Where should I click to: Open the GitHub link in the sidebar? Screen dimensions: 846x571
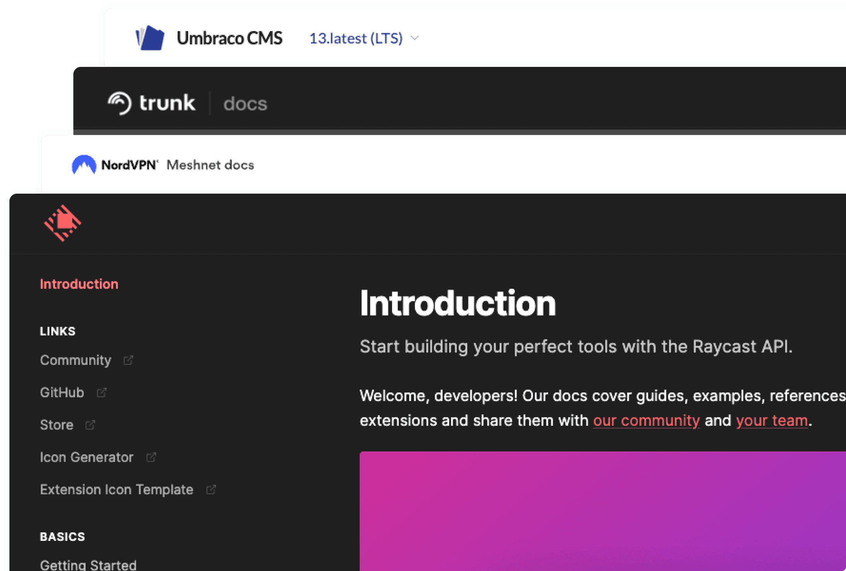tap(62, 392)
